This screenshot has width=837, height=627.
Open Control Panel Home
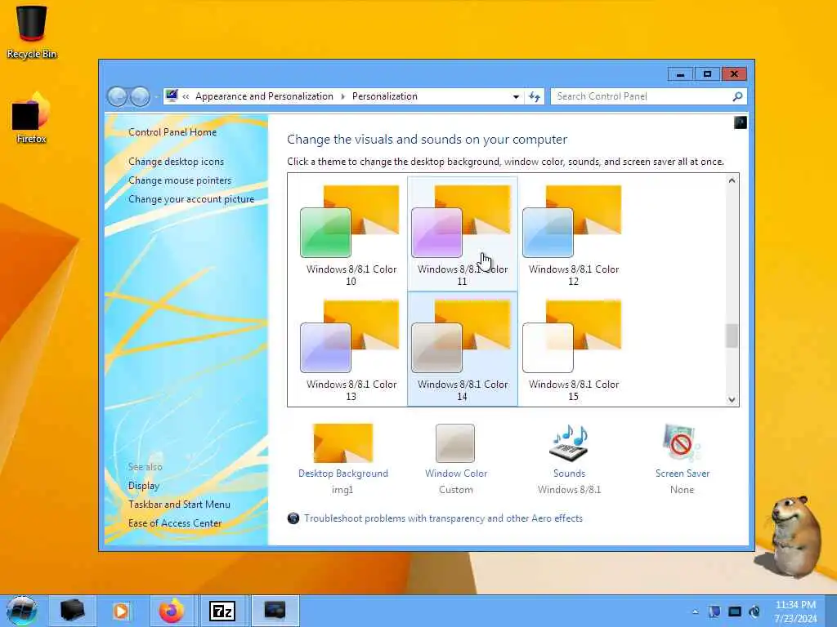[172, 132]
